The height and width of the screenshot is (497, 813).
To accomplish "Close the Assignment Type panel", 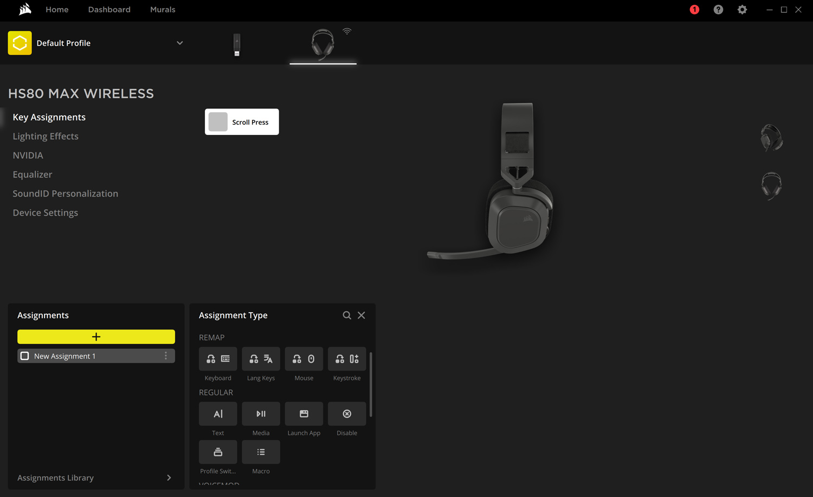I will point(362,315).
